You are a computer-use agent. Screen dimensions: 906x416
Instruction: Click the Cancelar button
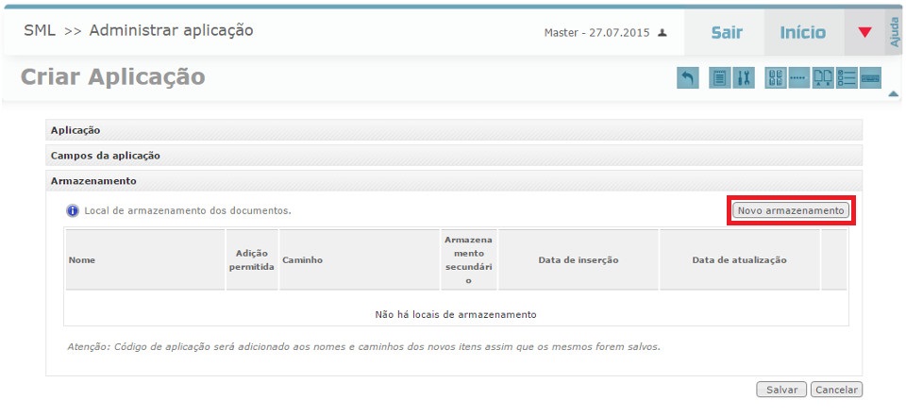837,390
